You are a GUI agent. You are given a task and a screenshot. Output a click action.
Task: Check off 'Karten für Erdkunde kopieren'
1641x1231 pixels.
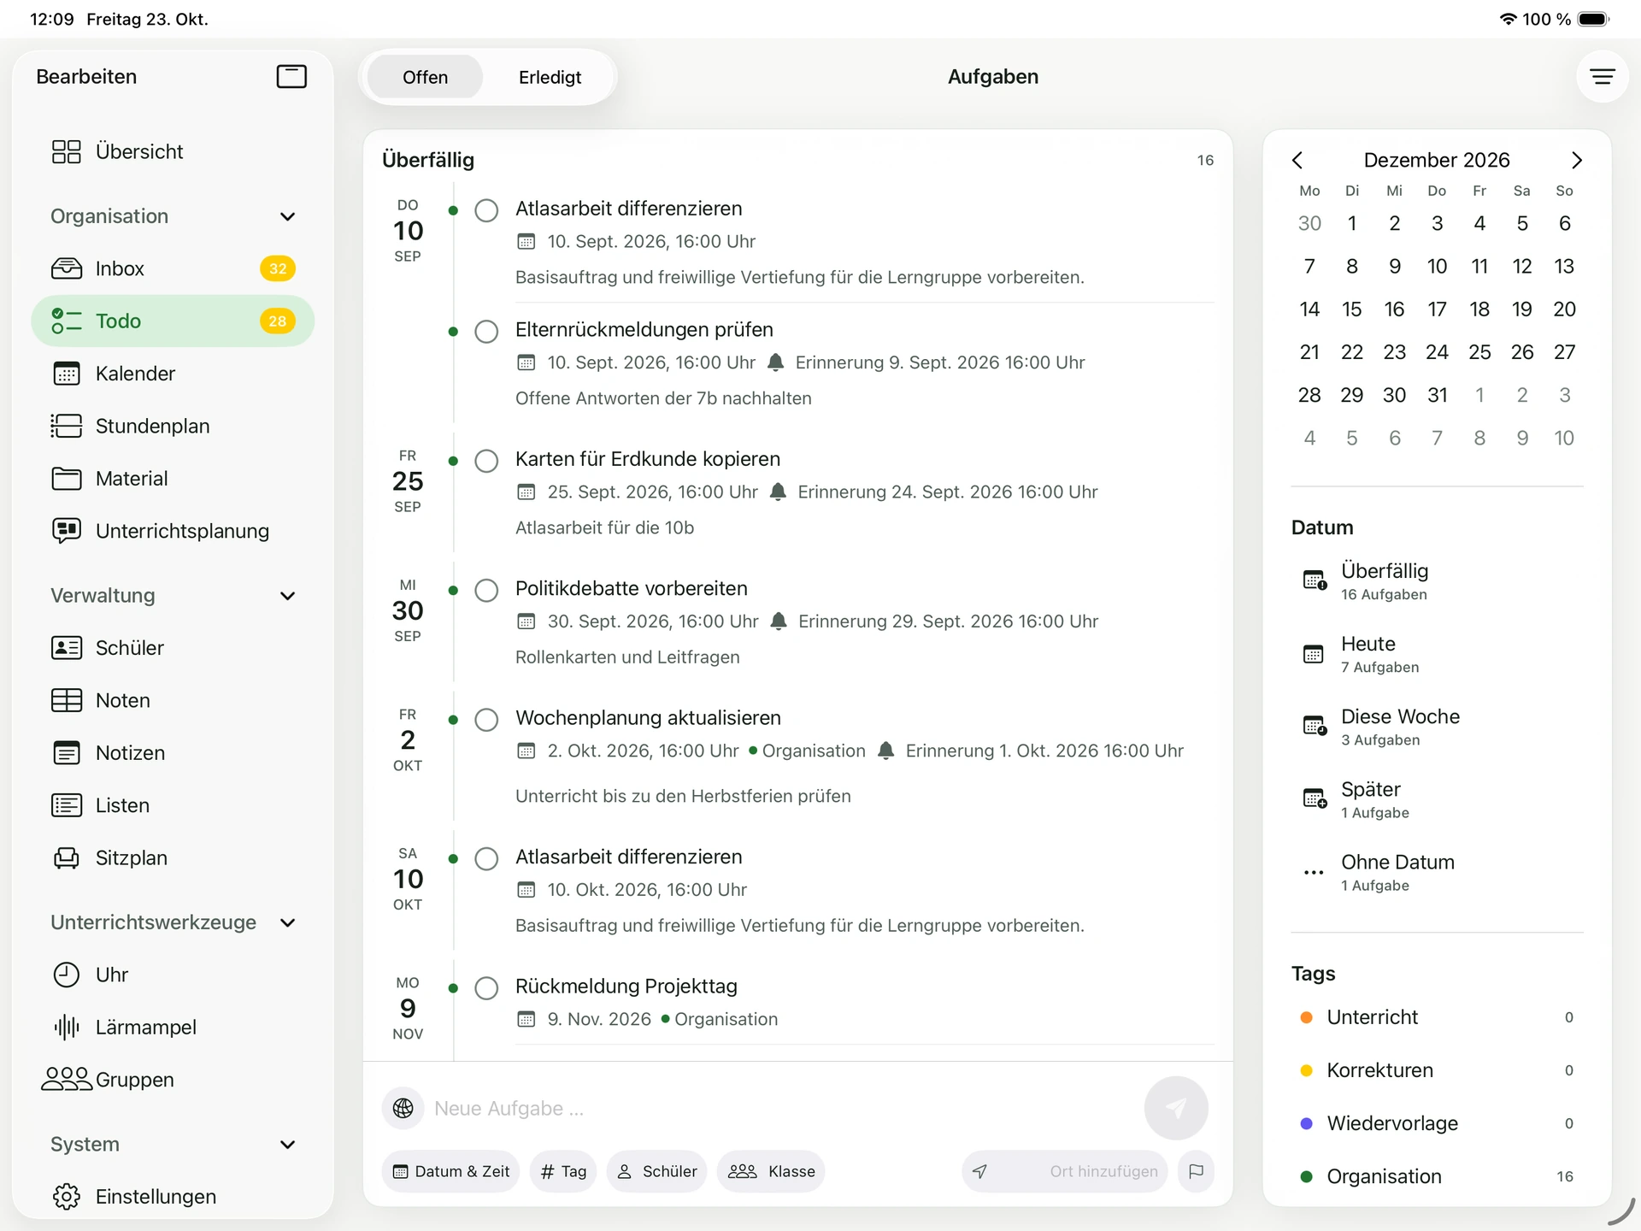point(486,461)
